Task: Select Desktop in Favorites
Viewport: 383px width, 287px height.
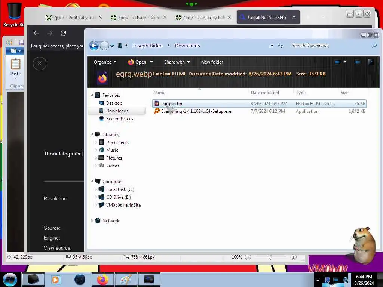Action: click(114, 103)
